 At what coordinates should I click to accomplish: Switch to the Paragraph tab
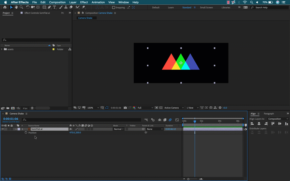pos(269,114)
